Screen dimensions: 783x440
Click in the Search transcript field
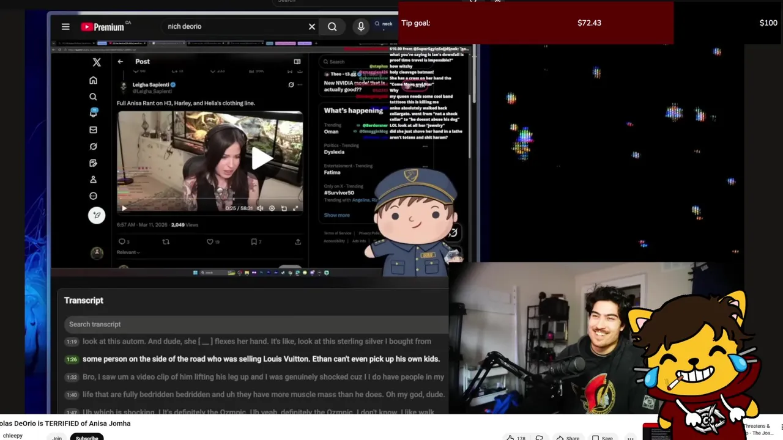click(x=256, y=324)
